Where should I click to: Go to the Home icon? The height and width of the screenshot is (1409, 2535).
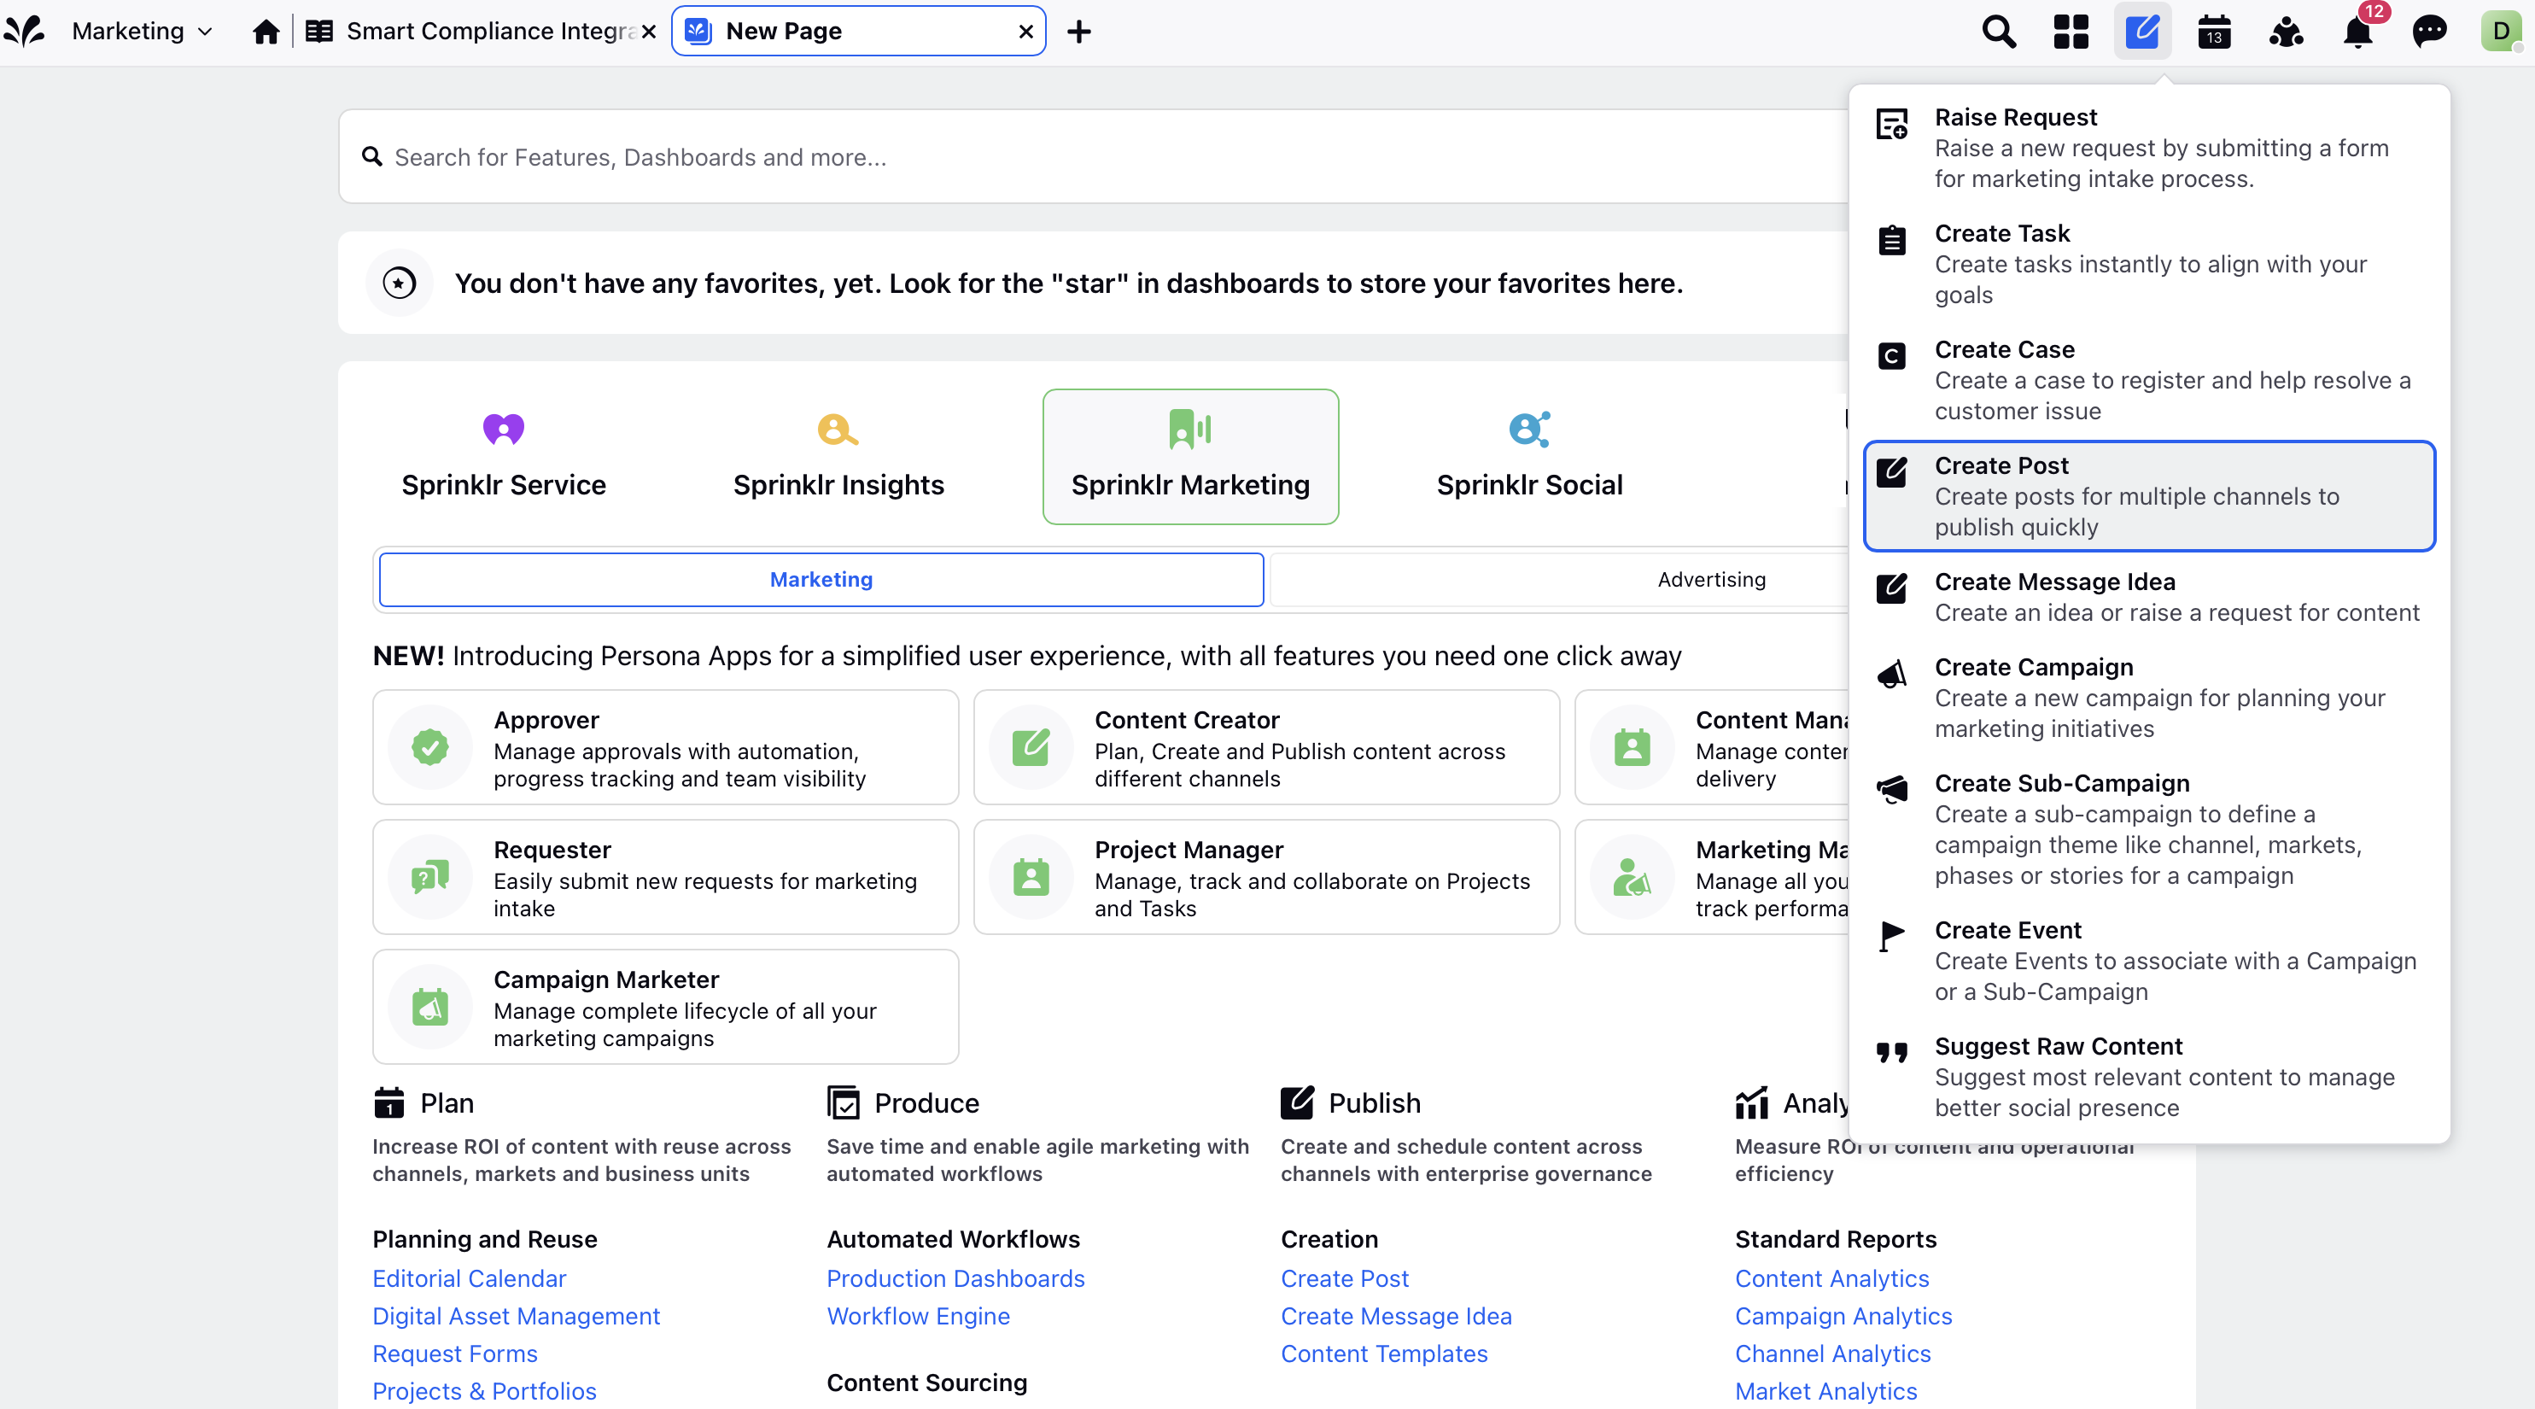coord(266,32)
